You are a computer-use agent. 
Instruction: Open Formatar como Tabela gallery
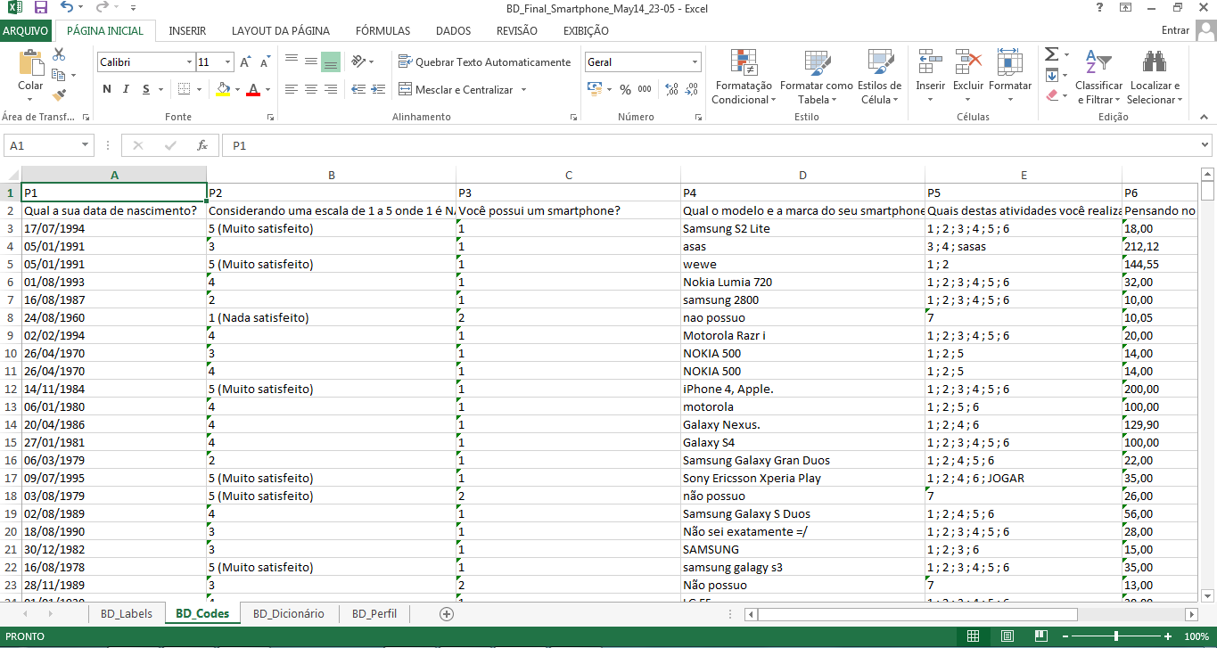(817, 77)
